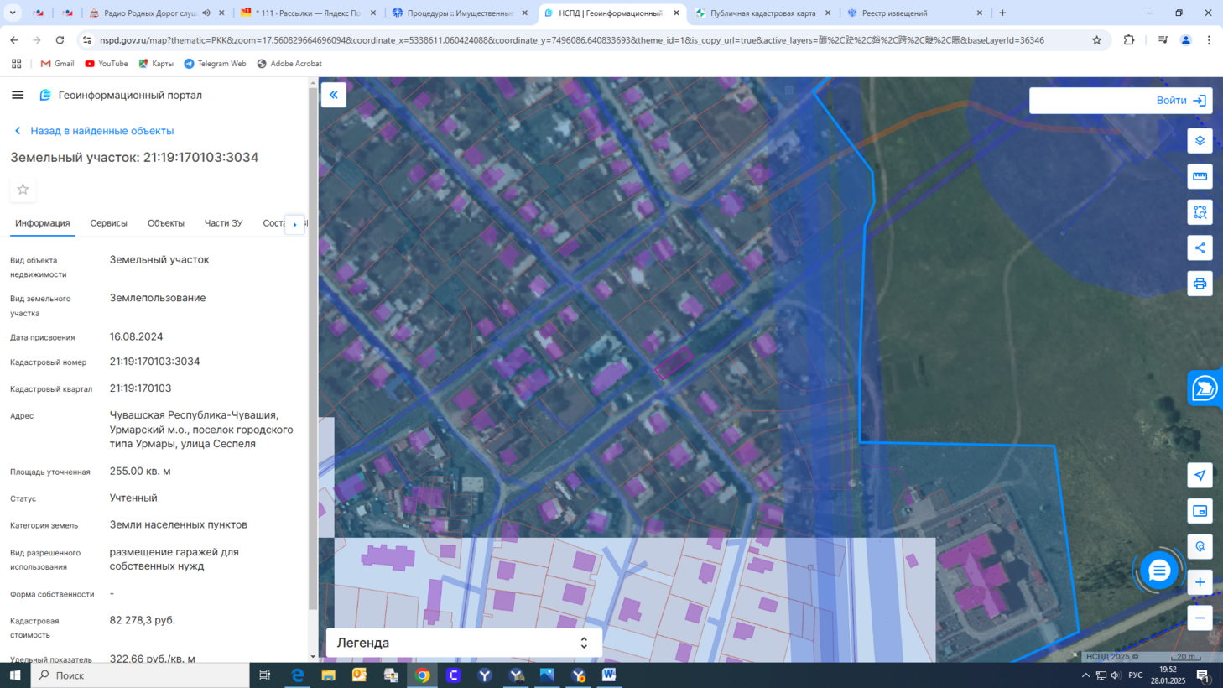This screenshot has width=1223, height=688.
Task: Open the chat support bubble
Action: pyautogui.click(x=1158, y=571)
